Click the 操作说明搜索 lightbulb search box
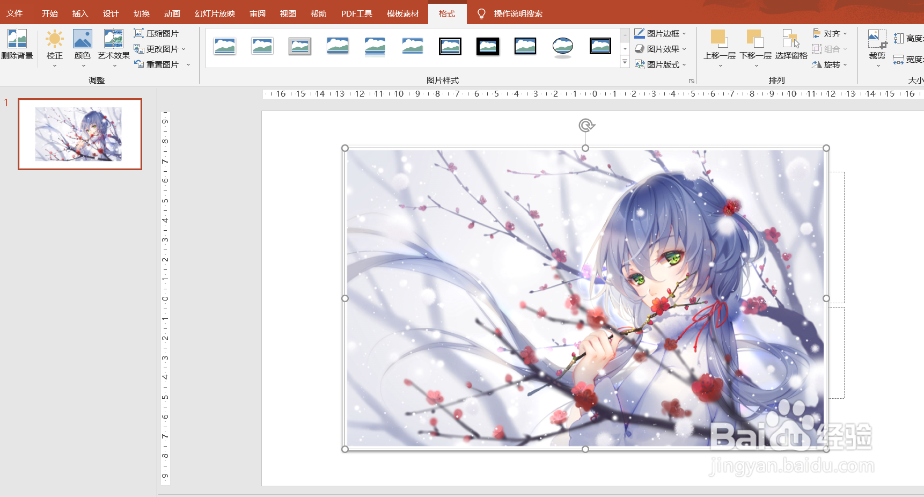Viewport: 924px width, 497px height. (x=510, y=13)
